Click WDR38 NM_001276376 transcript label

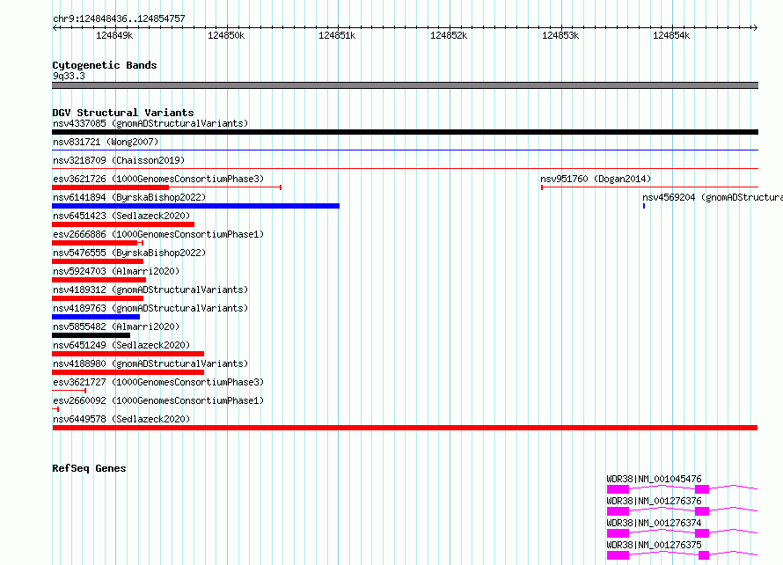pos(655,501)
